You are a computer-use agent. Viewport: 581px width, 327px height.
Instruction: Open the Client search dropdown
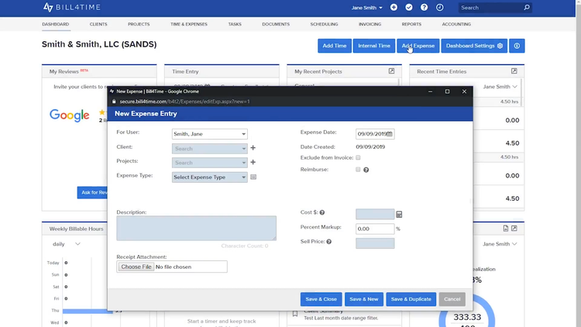[210, 149]
